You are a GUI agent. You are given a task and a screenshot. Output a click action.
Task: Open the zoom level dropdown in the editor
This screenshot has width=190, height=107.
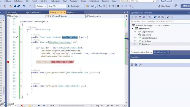pyautogui.click(x=16, y=106)
